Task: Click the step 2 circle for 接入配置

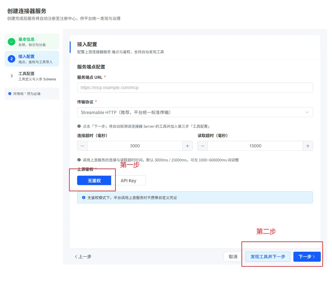Action: pyautogui.click(x=12, y=59)
